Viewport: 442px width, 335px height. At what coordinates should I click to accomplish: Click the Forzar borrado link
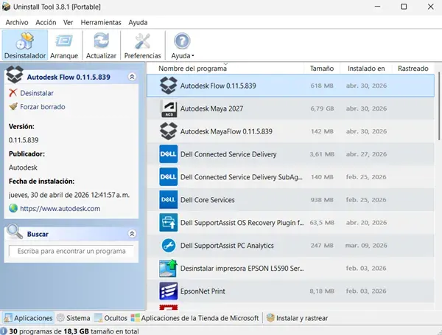(x=43, y=106)
